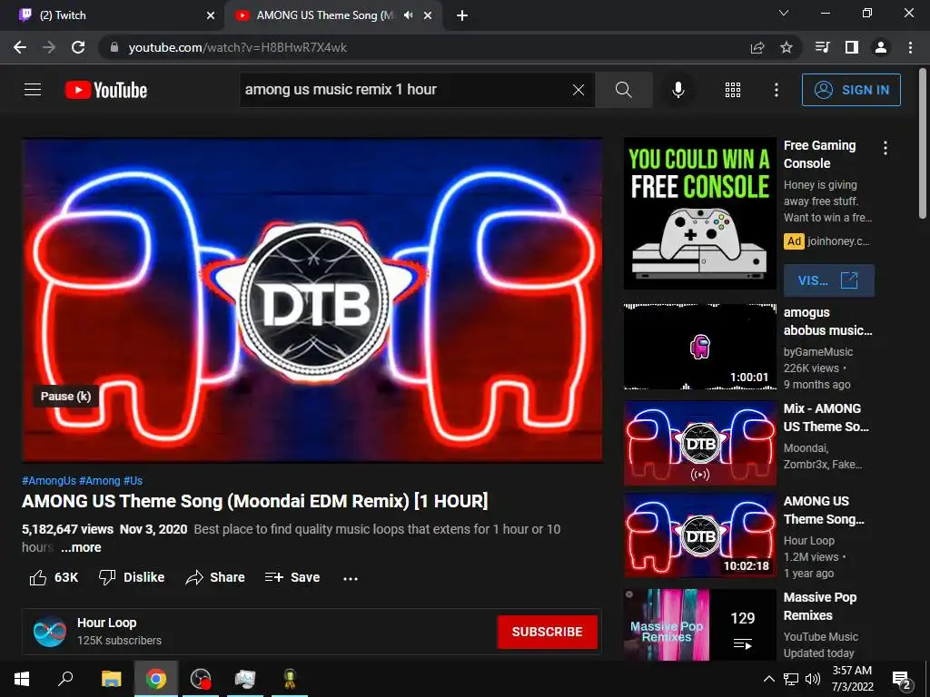Click Chrome icon in taskbar
Image resolution: width=930 pixels, height=697 pixels.
(156, 679)
